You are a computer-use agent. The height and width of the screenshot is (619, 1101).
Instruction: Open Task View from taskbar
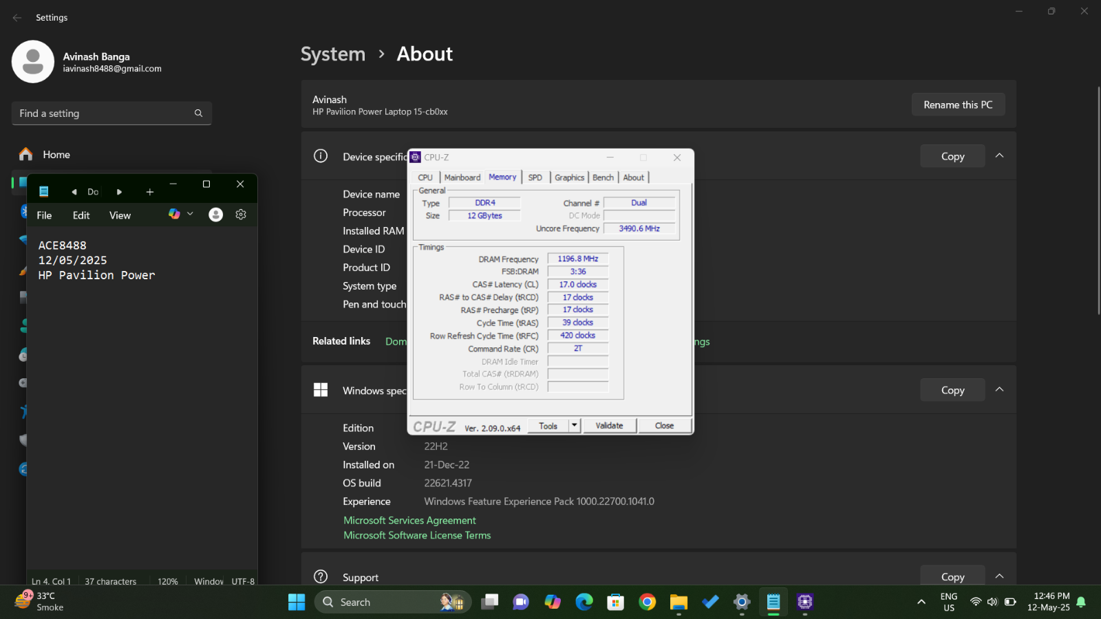(x=489, y=602)
